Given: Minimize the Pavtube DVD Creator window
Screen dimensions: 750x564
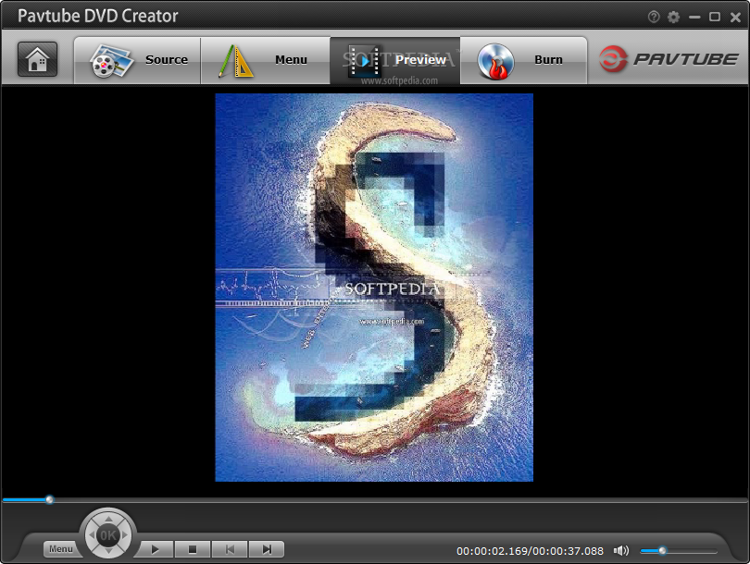Looking at the screenshot, I should [x=694, y=18].
